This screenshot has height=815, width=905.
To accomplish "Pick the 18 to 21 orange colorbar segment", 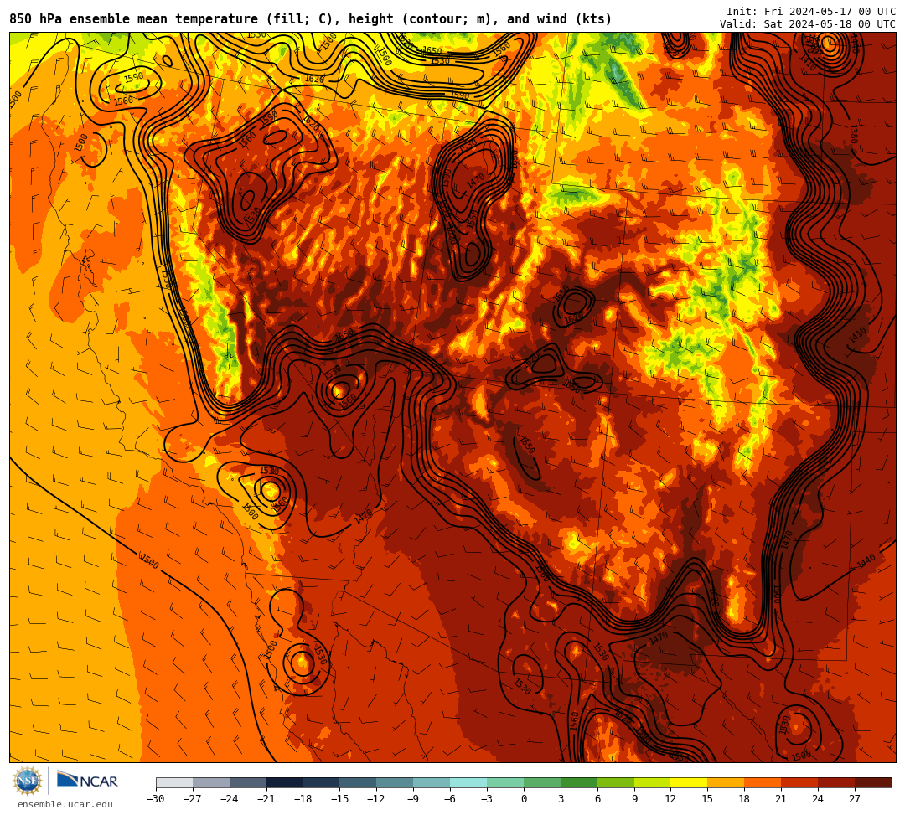I will point(763,782).
